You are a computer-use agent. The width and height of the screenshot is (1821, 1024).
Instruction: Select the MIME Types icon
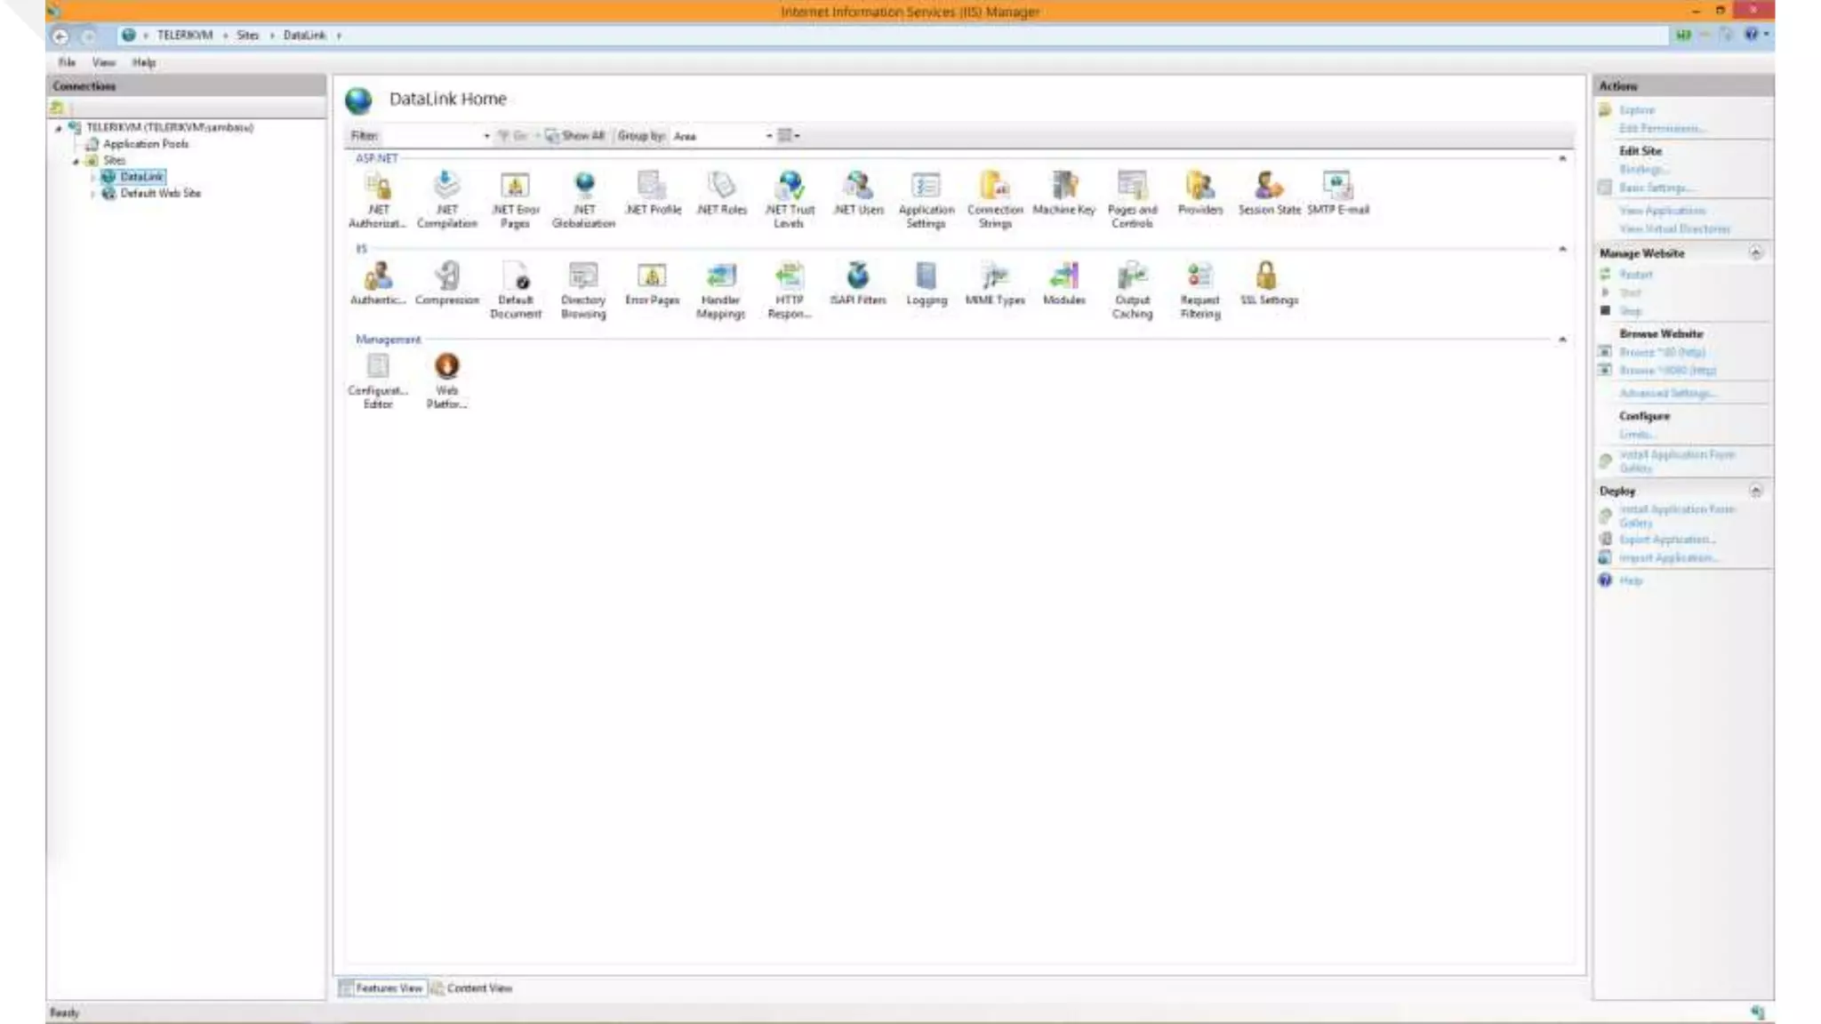pos(995,284)
